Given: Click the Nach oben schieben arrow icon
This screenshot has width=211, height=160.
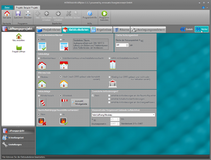Looking at the screenshot, I should pyautogui.click(x=46, y=14).
